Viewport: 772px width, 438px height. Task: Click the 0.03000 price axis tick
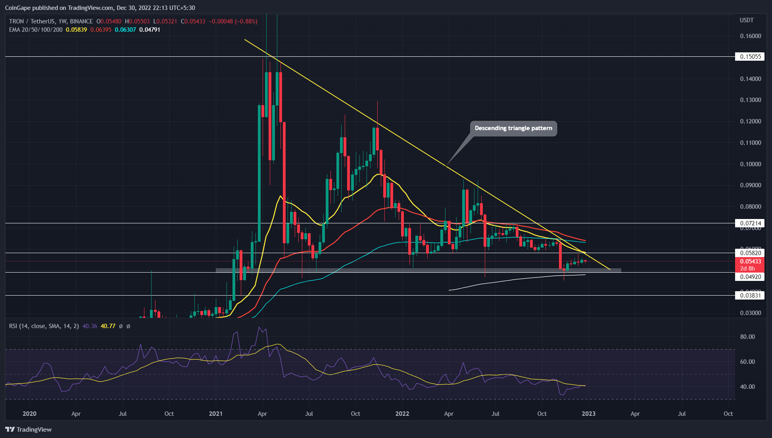pyautogui.click(x=751, y=313)
